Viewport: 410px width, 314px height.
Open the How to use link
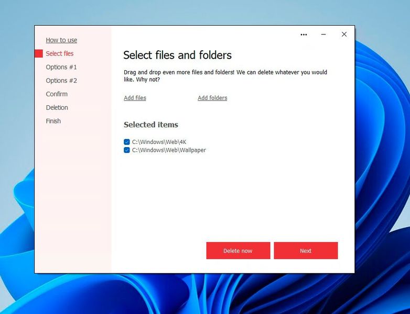click(x=61, y=40)
